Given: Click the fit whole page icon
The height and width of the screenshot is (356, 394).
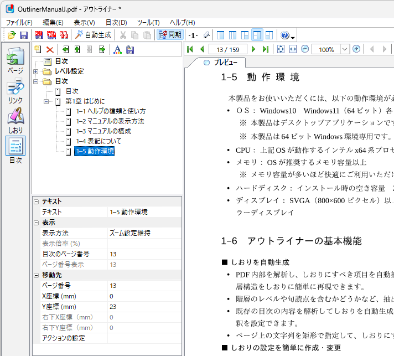Looking at the screenshot, I should point(281,49).
